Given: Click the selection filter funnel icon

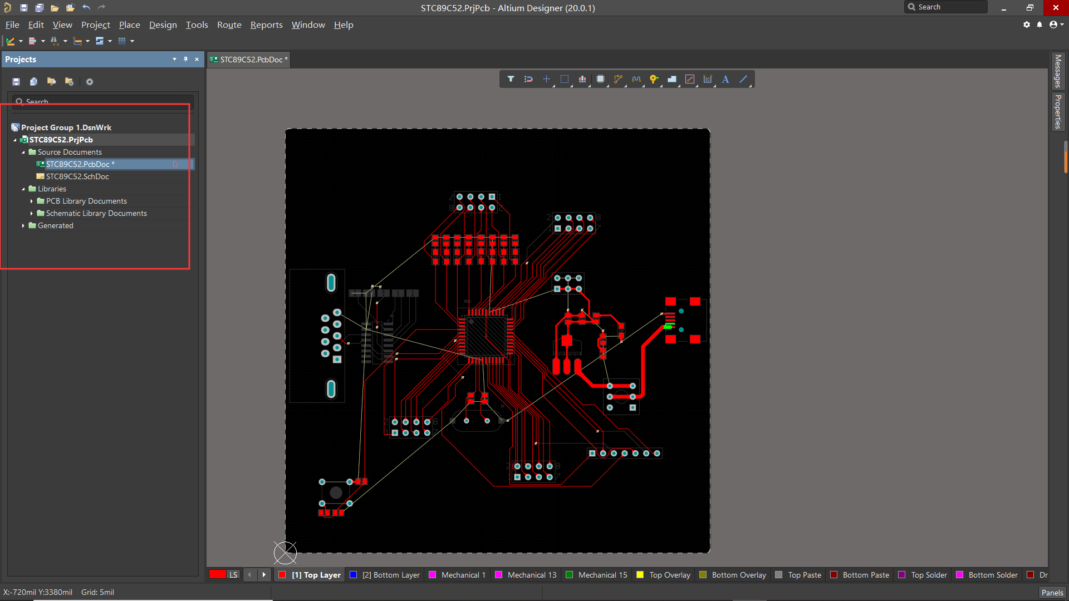Looking at the screenshot, I should [x=511, y=79].
